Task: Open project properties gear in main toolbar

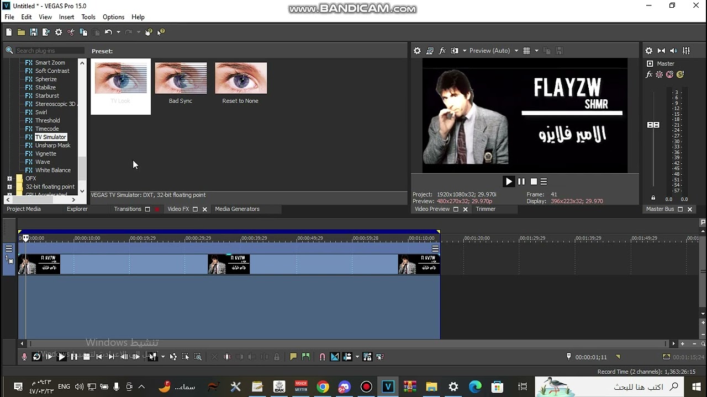Action: point(59,33)
